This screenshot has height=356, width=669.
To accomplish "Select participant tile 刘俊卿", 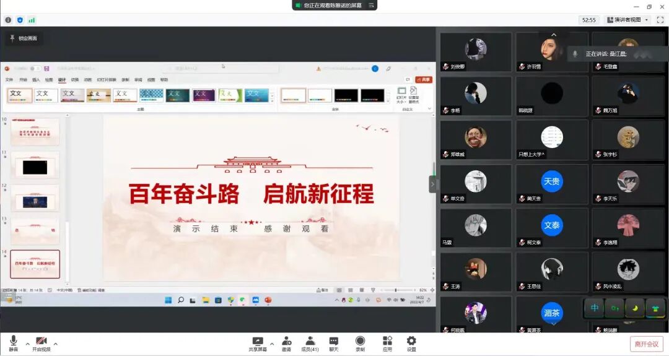I will [476, 52].
